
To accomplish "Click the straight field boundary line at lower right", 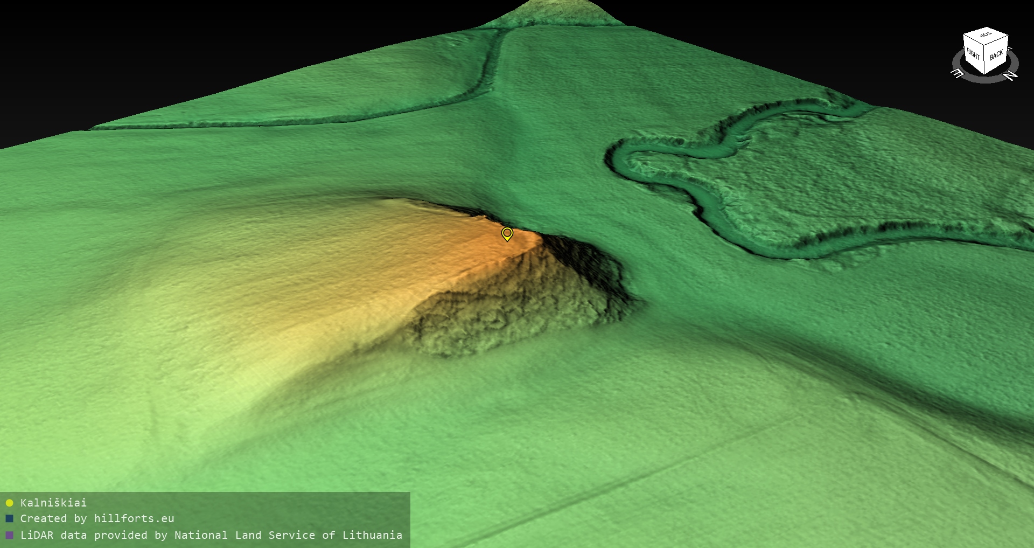I will click(x=646, y=474).
